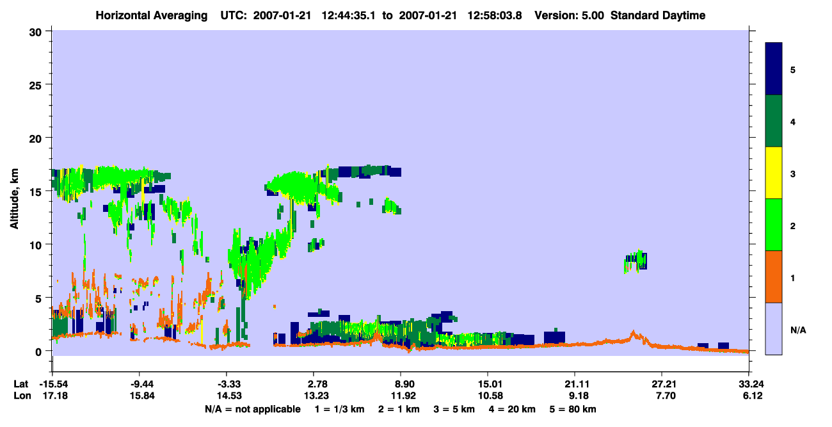Click the 'Lon' row label
This screenshot has width=832, height=427.
[21, 396]
